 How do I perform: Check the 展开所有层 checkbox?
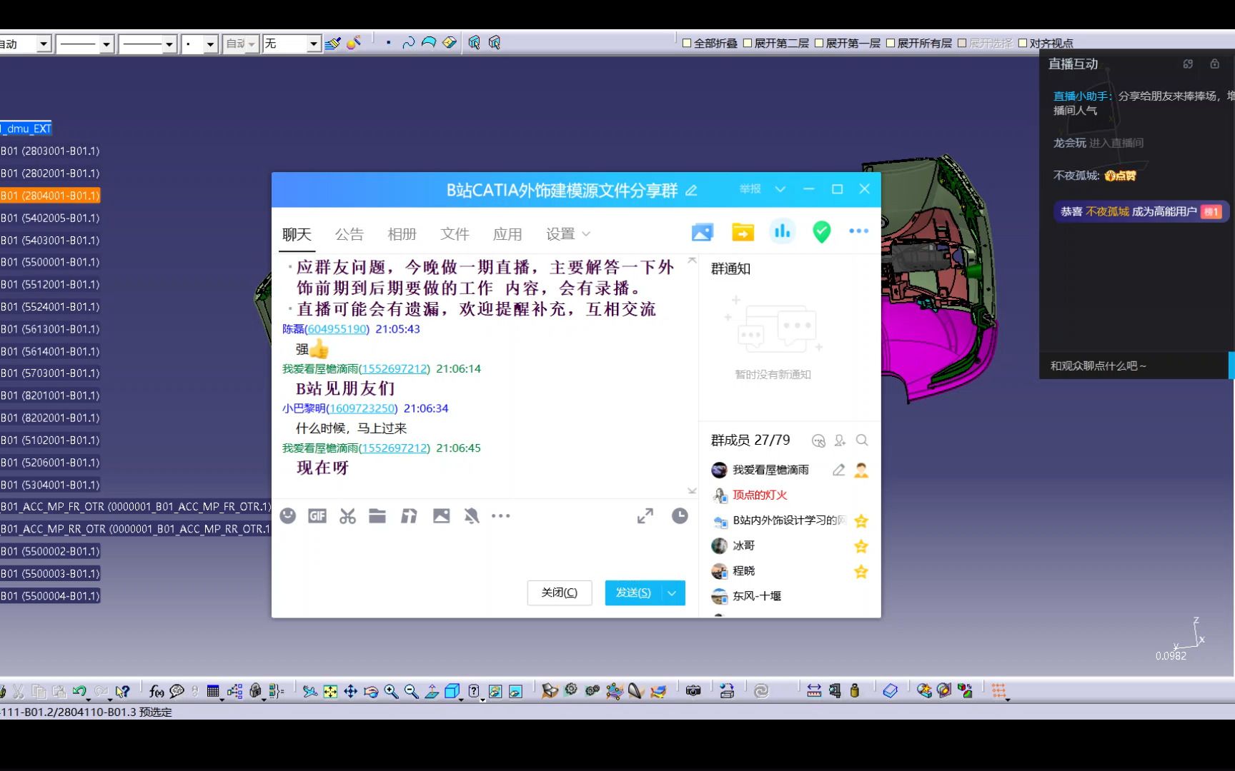(x=891, y=43)
